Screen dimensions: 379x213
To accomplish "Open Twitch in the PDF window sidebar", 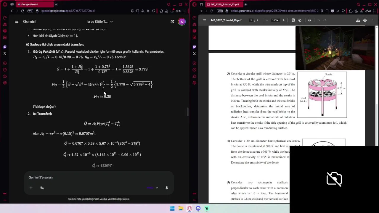I will [x=194, y=47].
